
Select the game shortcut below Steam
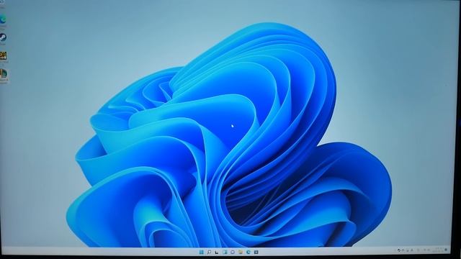click(3, 56)
